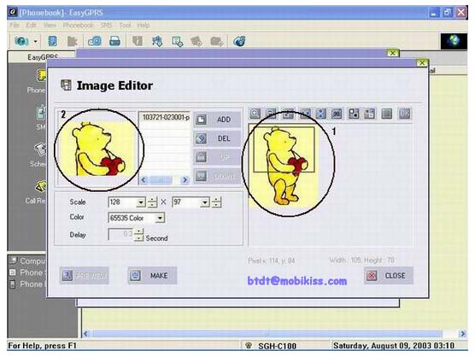475x356 pixels.
Task: Click the Delay seconds spinner
Action: pos(138,235)
